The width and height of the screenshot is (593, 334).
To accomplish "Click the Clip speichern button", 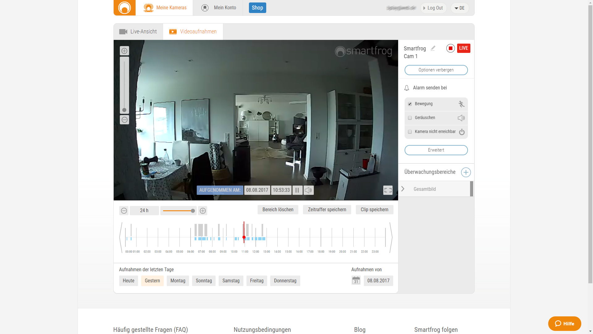I will 374,210.
